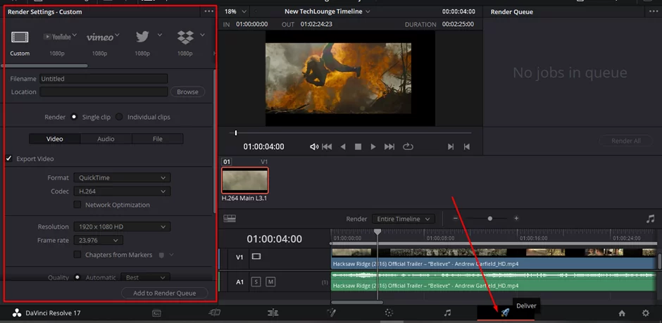Screen dimensions: 662x323
Task: Switch to the Video settings tab
Action: (x=54, y=139)
